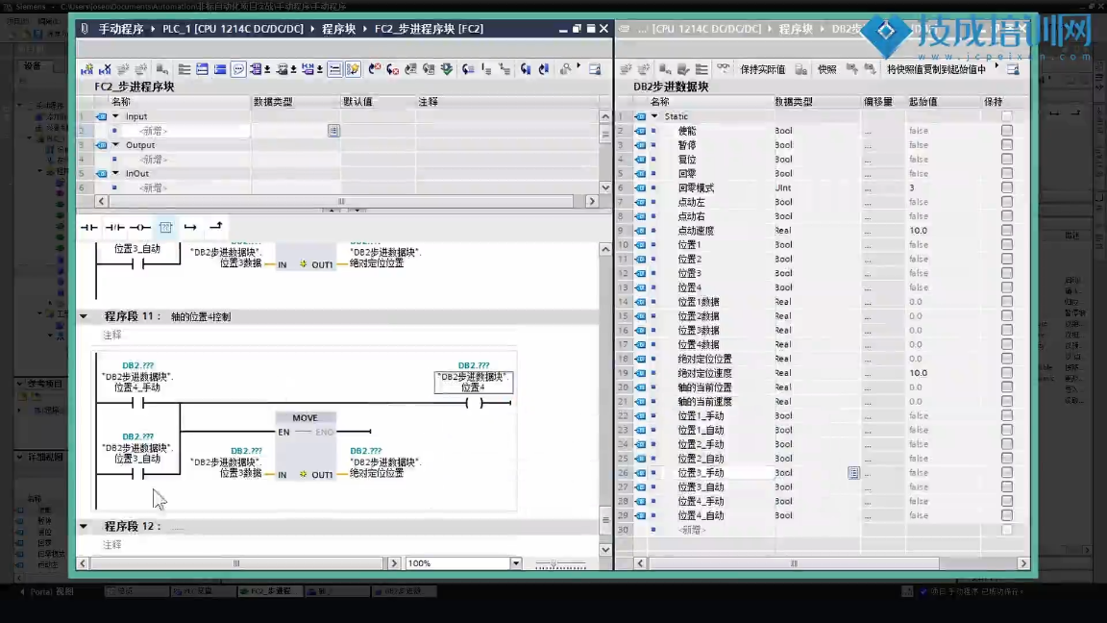Collapse the Output section in FC2 interface
Screen dimensions: 1107x623
[115, 145]
